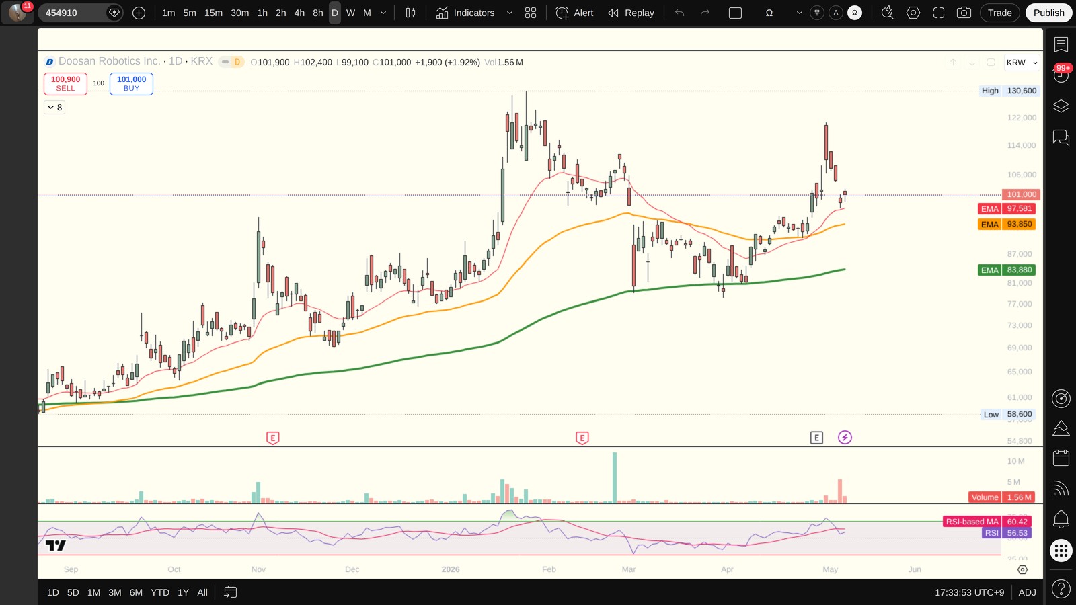This screenshot has height=605, width=1076.
Task: Toggle the ADJ adjusted price setting
Action: tap(1027, 592)
